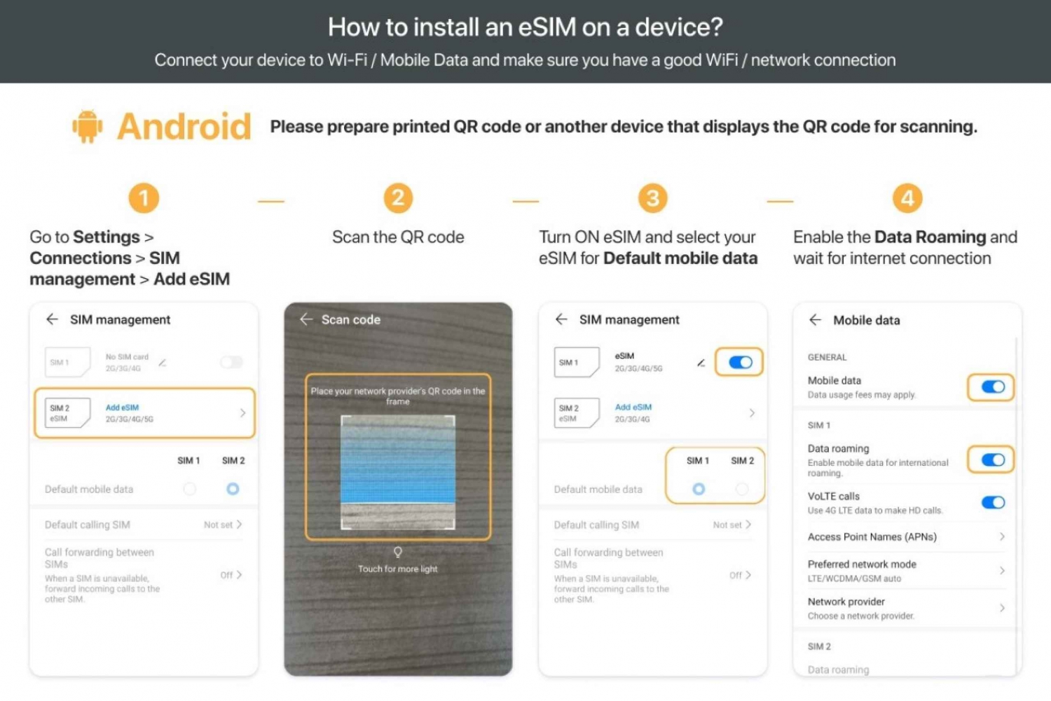Open Add eSIM chevron in step 3 SIM management
The width and height of the screenshot is (1051, 701).
click(x=752, y=413)
